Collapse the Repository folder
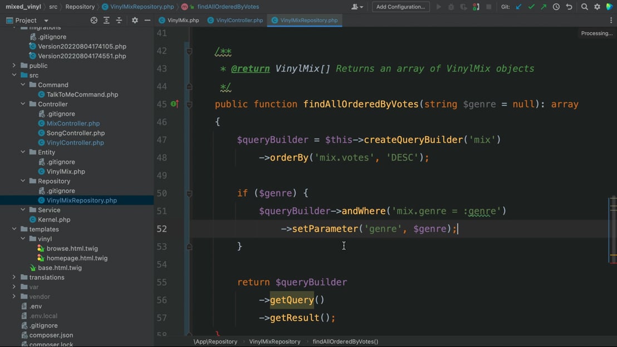 click(x=23, y=181)
